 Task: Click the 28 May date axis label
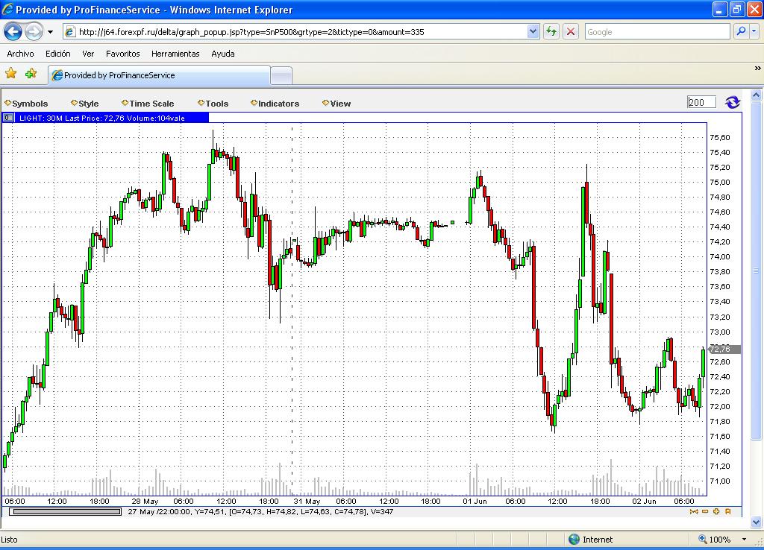pos(145,501)
